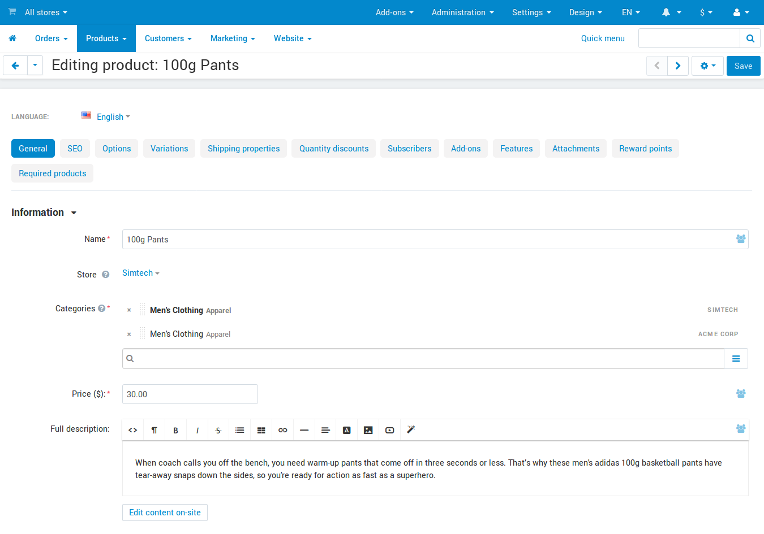764x534 pixels.
Task: Apply bold formatting in description editor
Action: coord(176,430)
